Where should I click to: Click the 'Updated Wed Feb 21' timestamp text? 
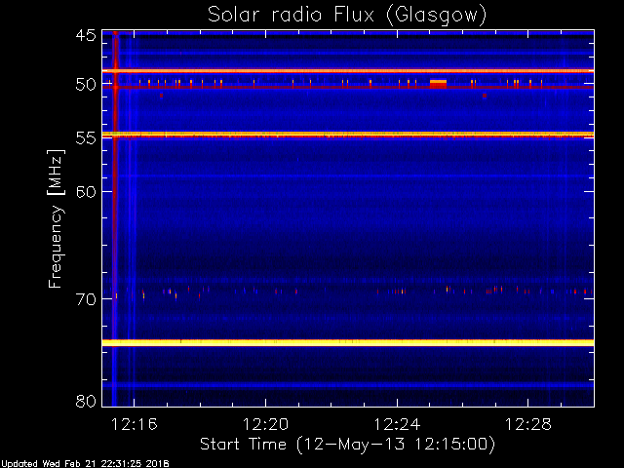coord(85,464)
